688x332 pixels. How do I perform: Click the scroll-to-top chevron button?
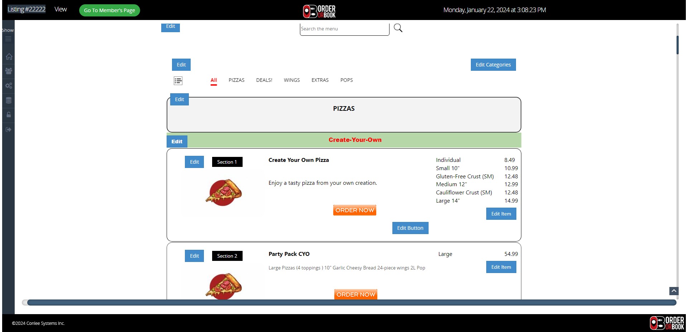(x=674, y=291)
